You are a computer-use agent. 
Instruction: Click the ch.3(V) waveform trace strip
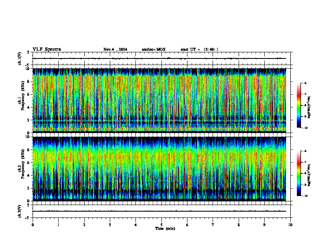tap(159, 211)
